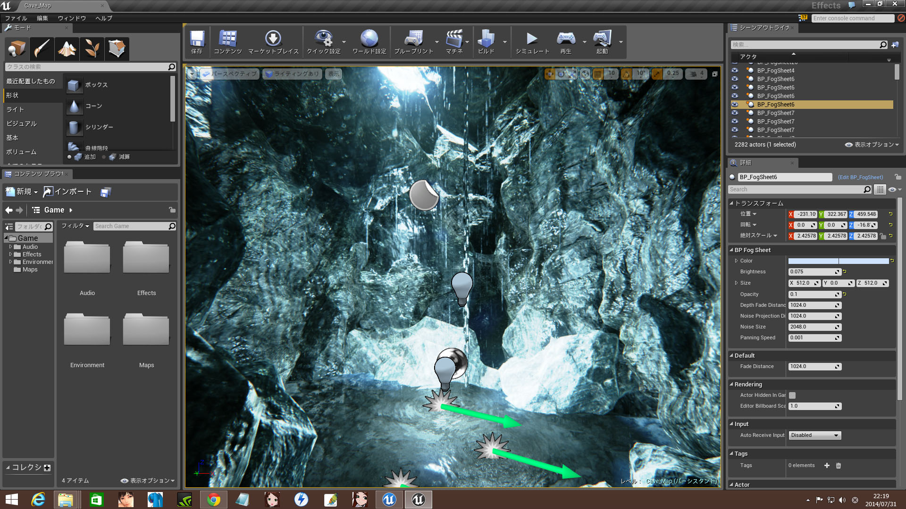Toggle grid snapping in viewport
This screenshot has width=906, height=509.
click(x=598, y=74)
